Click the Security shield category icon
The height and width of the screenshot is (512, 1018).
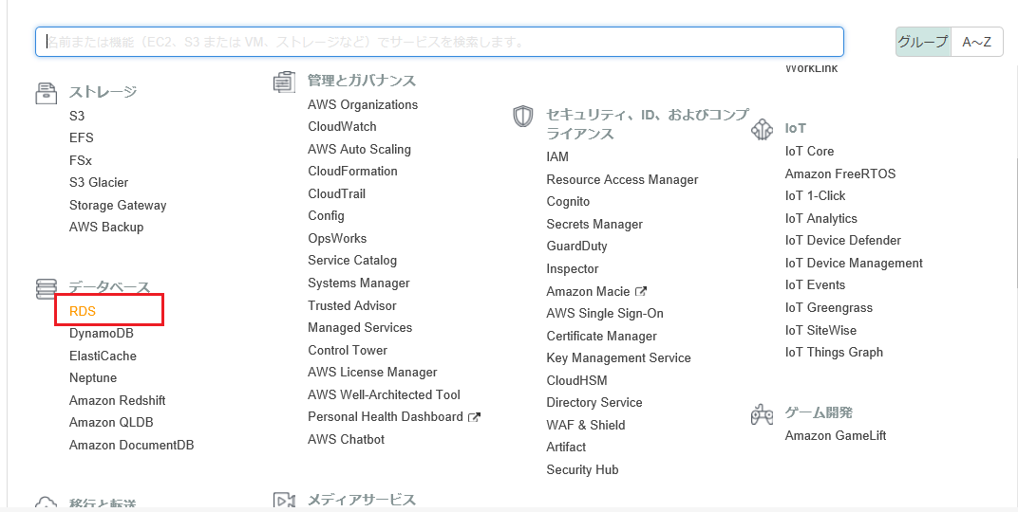[x=522, y=116]
